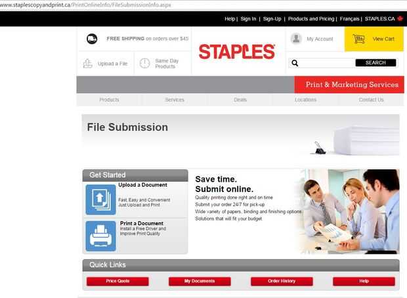The width and height of the screenshot is (407, 298).
Task: Click the Get Started panel header
Action: pos(135,175)
